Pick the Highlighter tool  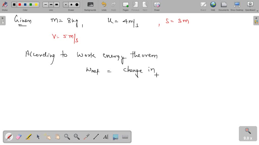29,137
